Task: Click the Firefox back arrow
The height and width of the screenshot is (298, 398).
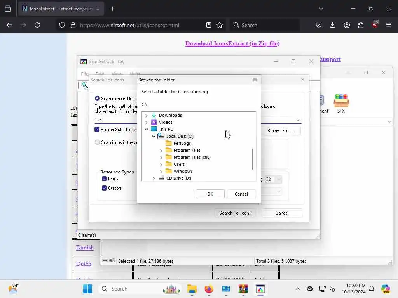Action: 9,25
